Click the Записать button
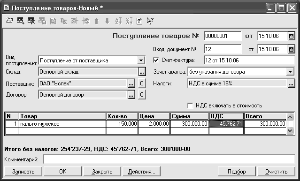This screenshot has width=300, height=181. [x=23, y=172]
